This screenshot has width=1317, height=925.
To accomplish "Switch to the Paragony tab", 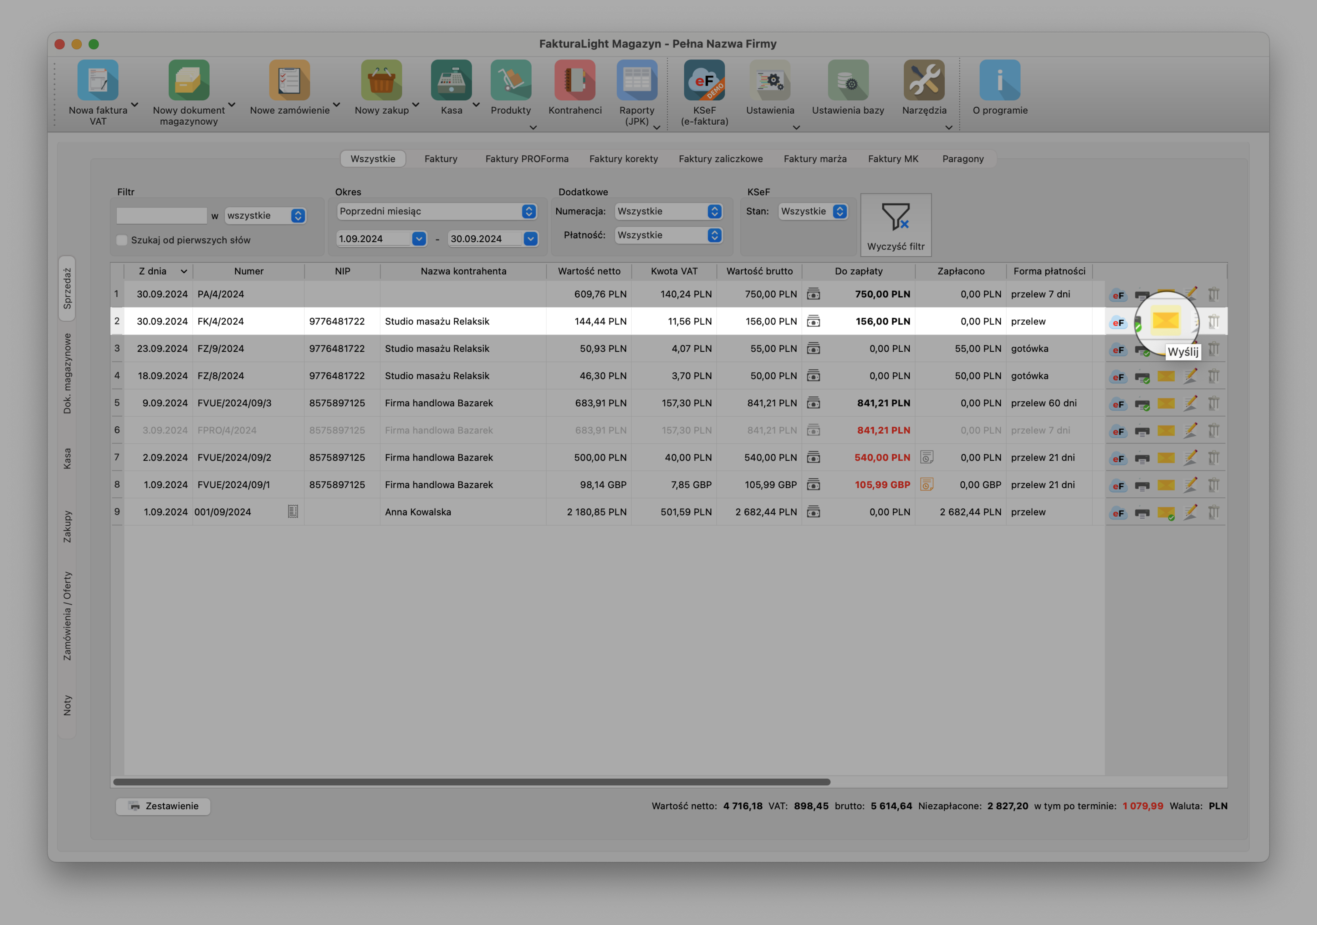I will click(962, 159).
